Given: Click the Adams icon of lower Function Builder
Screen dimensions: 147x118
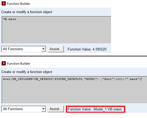Looking at the screenshot, I should click(x=4, y=63).
